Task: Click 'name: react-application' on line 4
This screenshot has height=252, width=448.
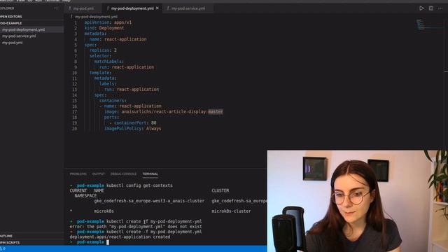Action: click(118, 39)
